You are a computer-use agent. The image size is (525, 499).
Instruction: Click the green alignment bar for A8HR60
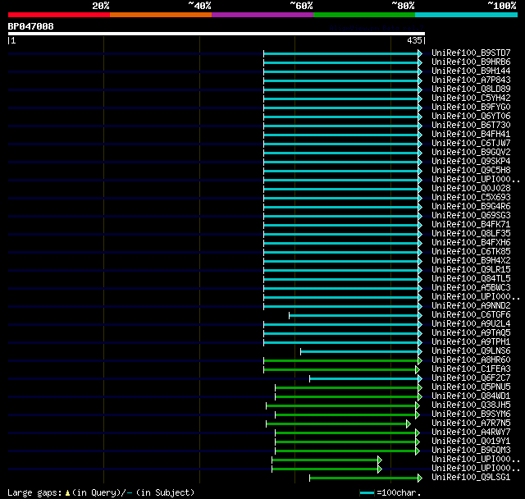pyautogui.click(x=341, y=360)
